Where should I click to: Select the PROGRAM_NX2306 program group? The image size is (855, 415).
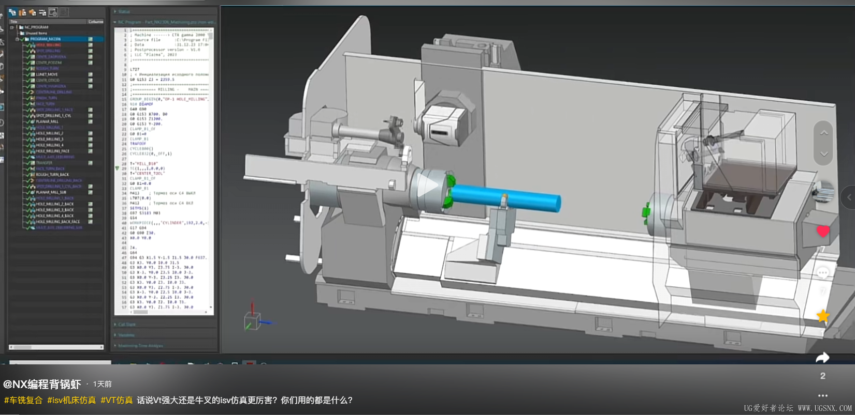point(45,39)
